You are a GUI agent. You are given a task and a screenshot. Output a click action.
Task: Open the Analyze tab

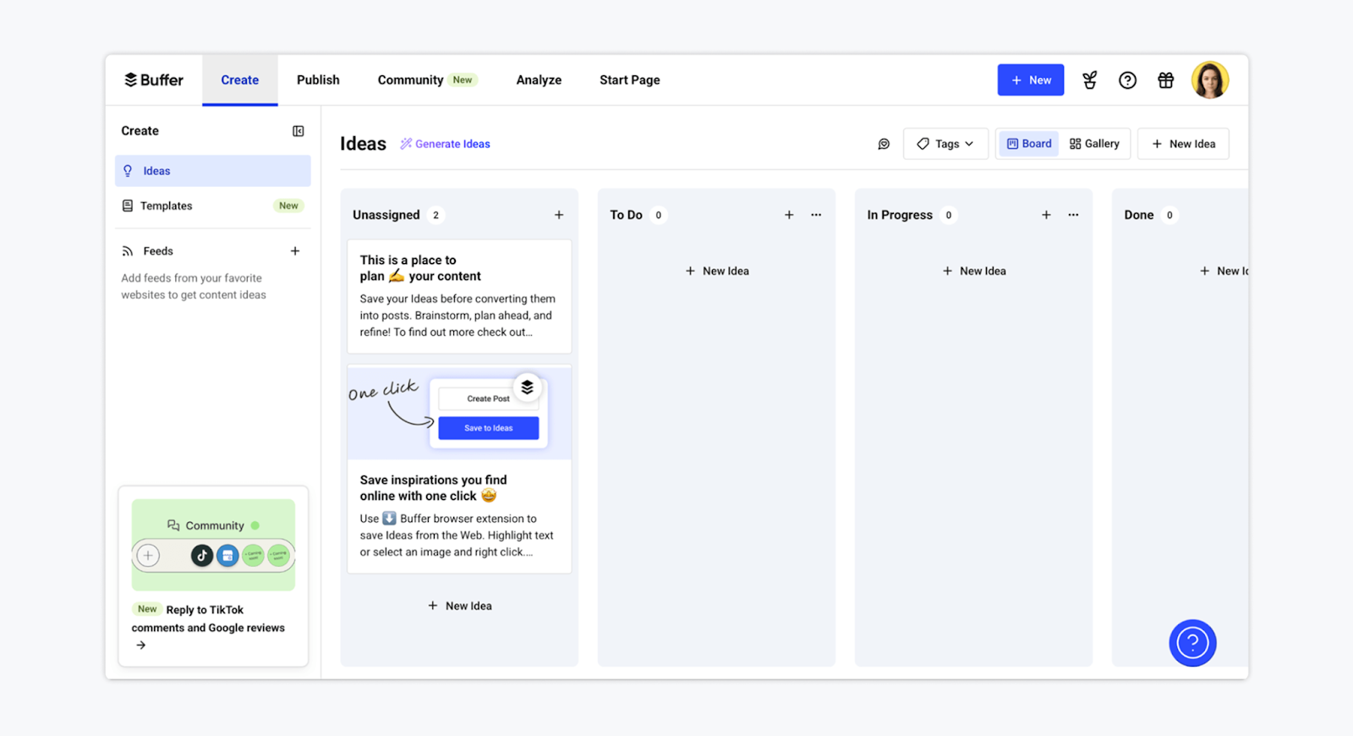[x=539, y=80]
